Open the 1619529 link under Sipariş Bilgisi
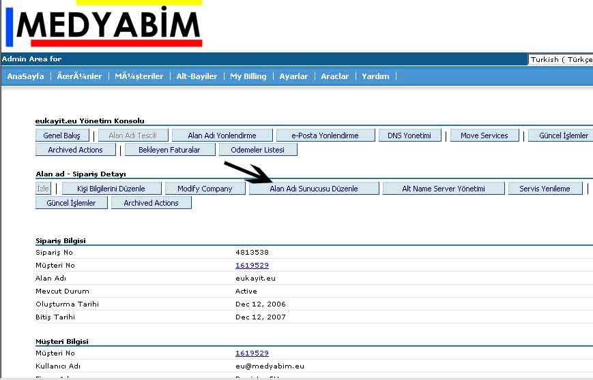 click(x=252, y=265)
